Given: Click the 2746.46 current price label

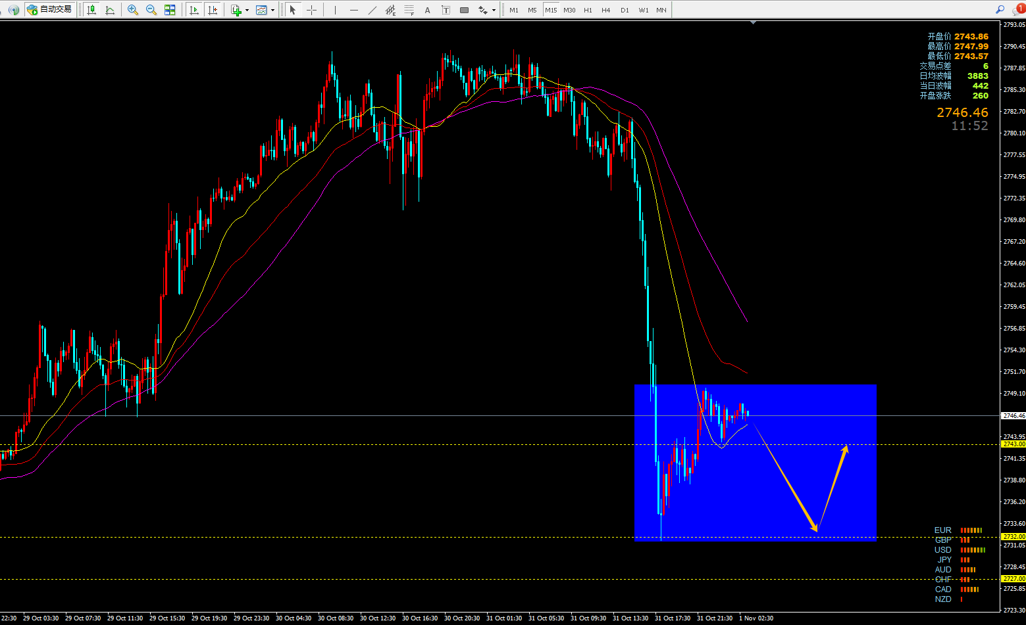Looking at the screenshot, I should click(1013, 415).
